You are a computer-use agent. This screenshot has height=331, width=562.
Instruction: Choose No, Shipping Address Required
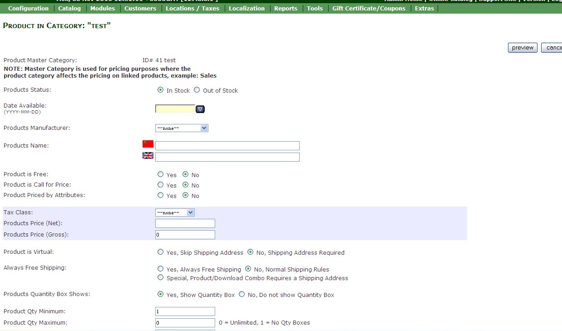[x=250, y=252]
